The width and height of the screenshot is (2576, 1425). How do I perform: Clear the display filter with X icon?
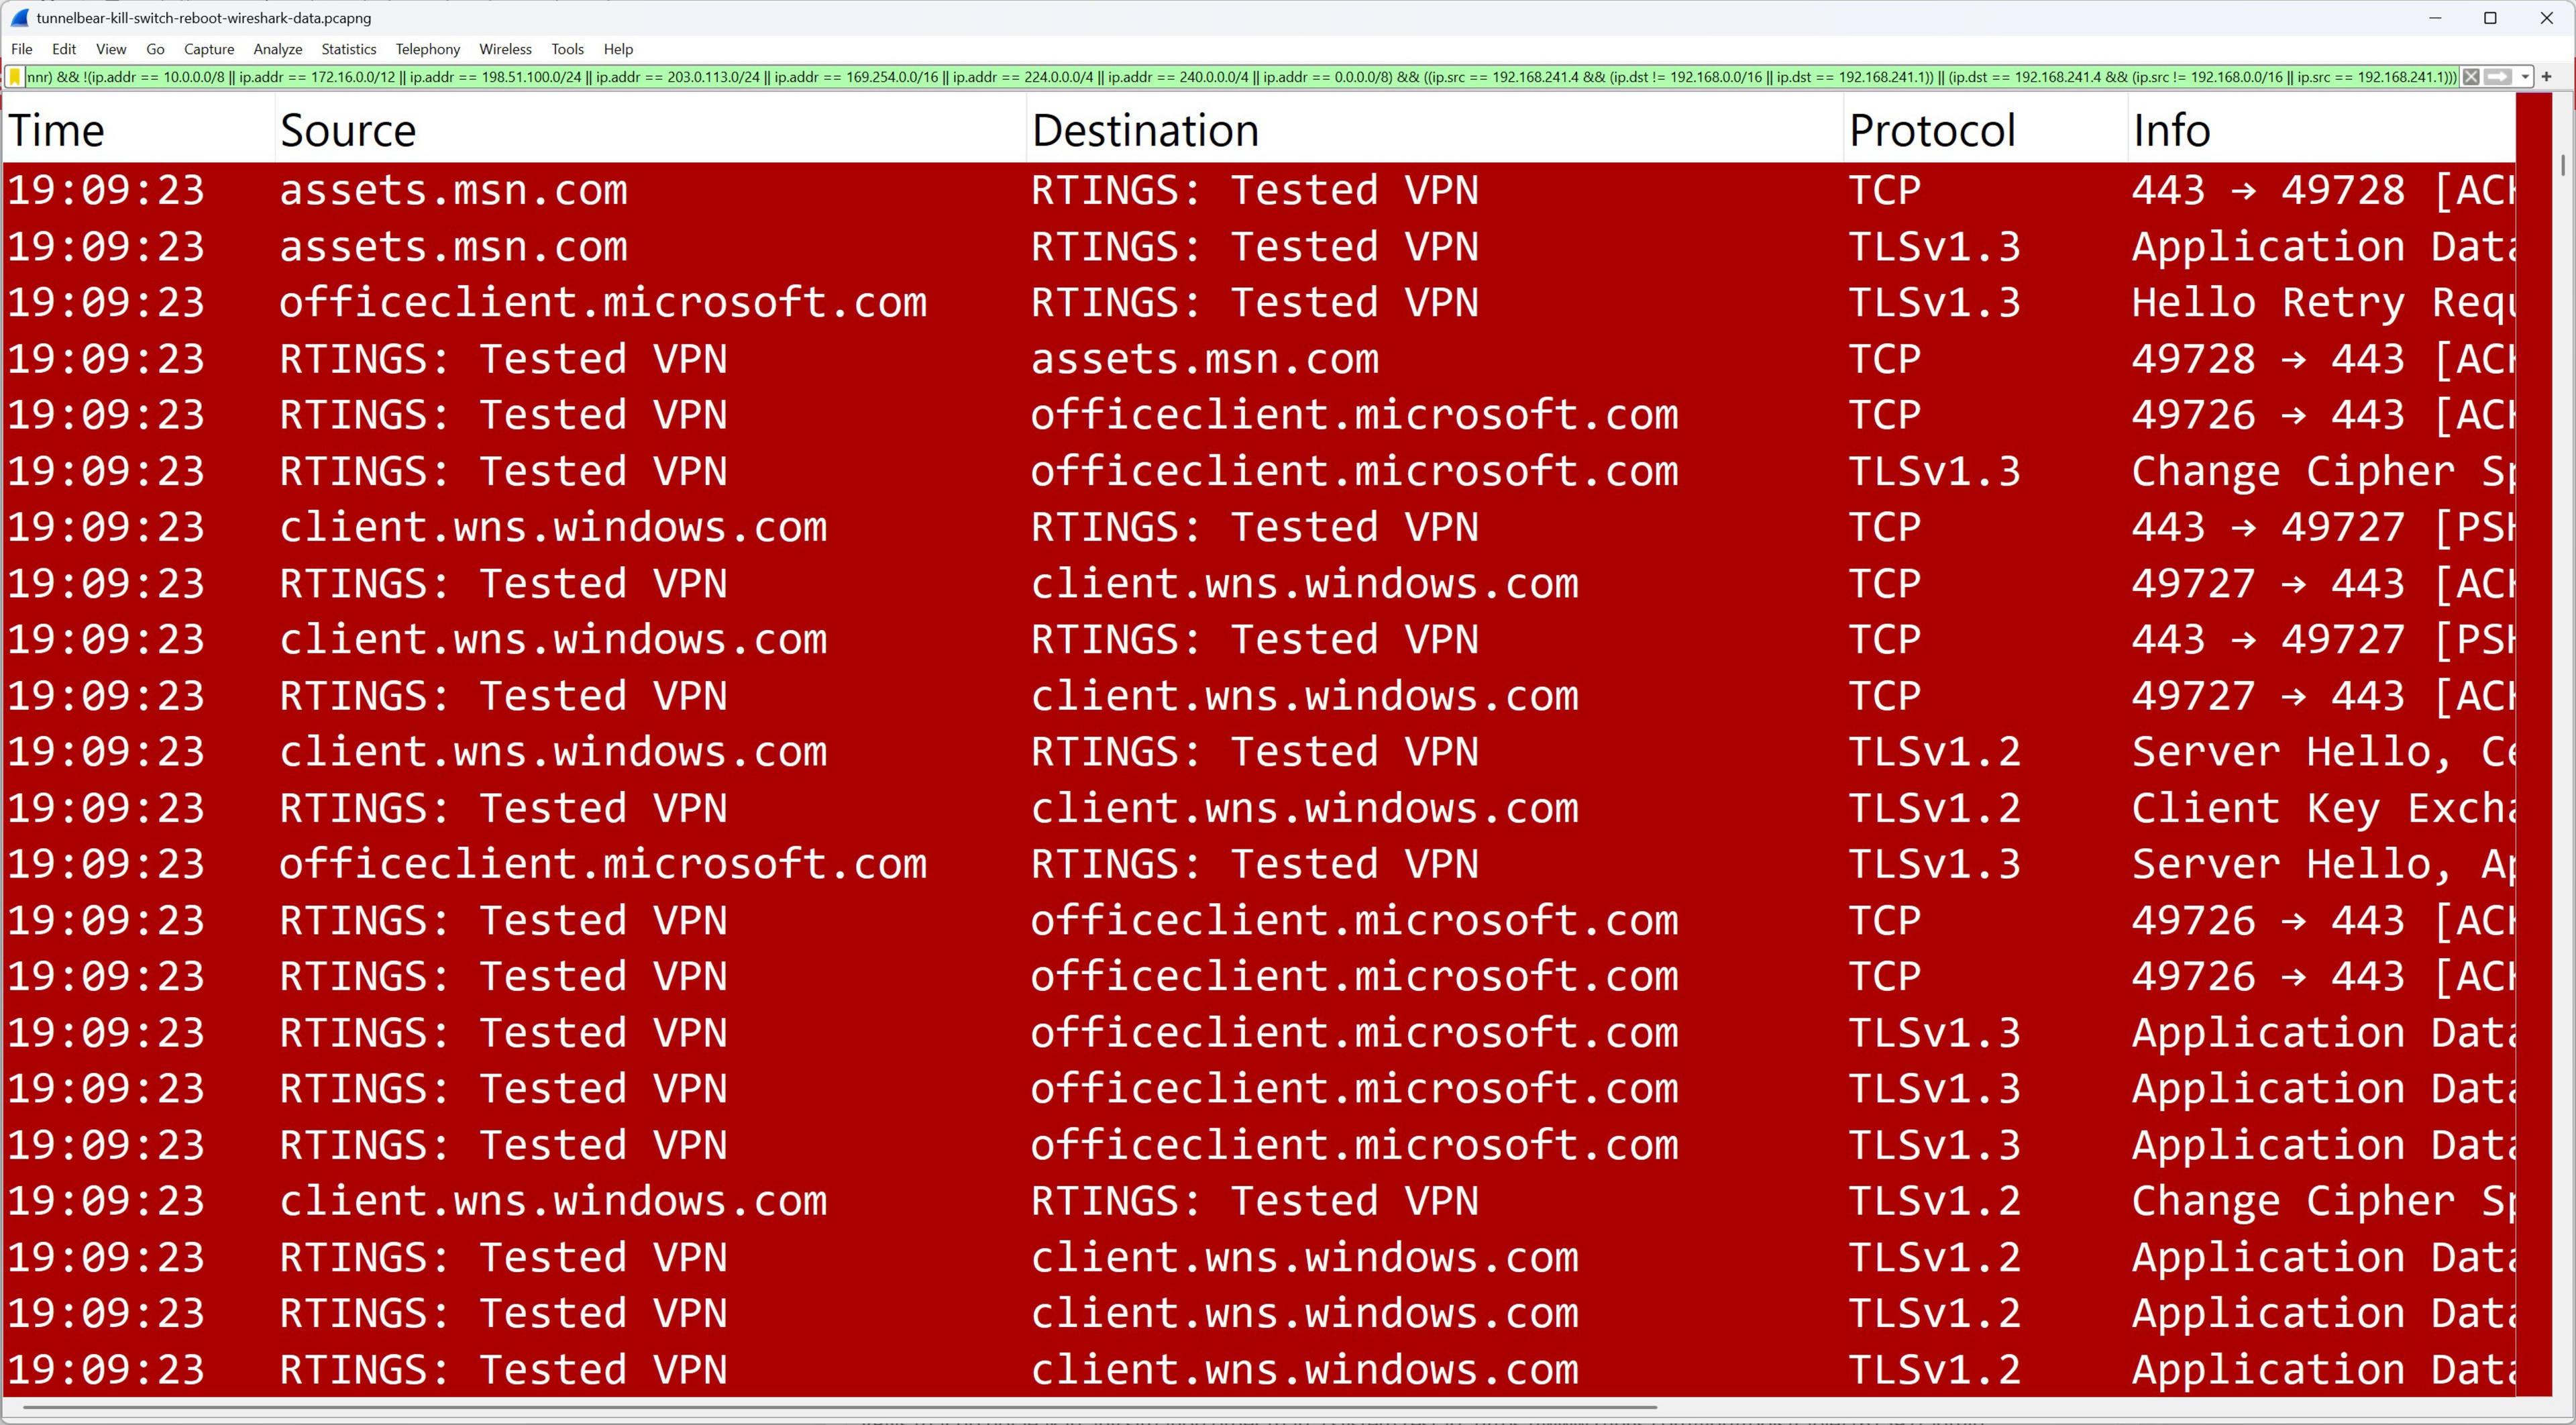(x=2471, y=77)
